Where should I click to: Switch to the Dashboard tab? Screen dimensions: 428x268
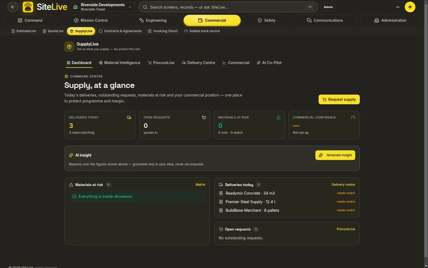[x=79, y=63]
